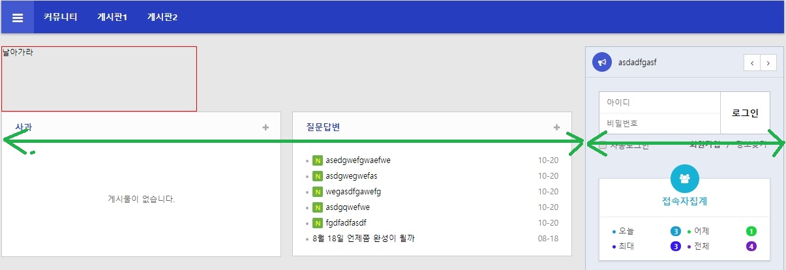Toggle the 자동로그인 checkbox
786x270 pixels.
coord(603,145)
